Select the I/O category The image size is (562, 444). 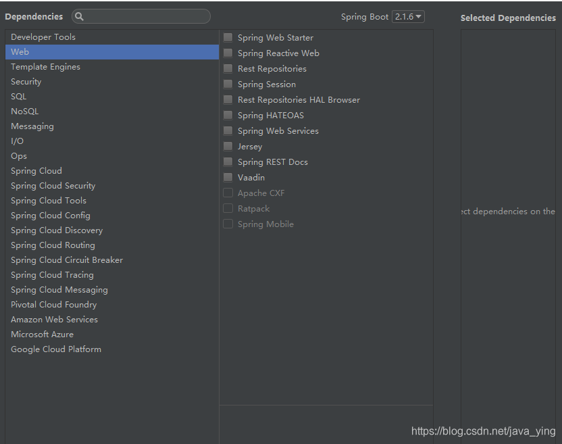(x=112, y=141)
